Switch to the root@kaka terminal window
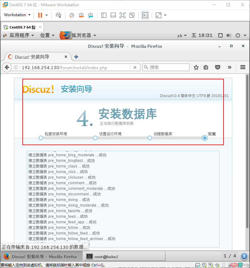The image size is (250, 268). click(117, 257)
